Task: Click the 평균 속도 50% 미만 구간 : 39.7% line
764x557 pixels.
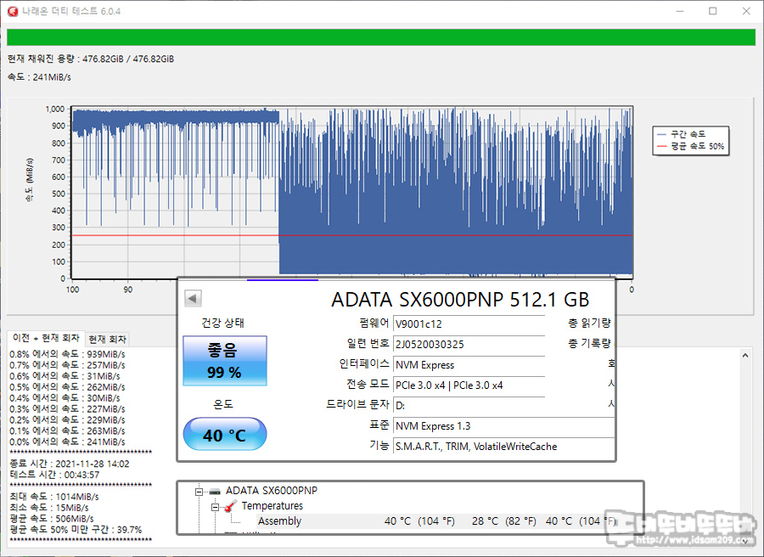Action: coord(76,530)
